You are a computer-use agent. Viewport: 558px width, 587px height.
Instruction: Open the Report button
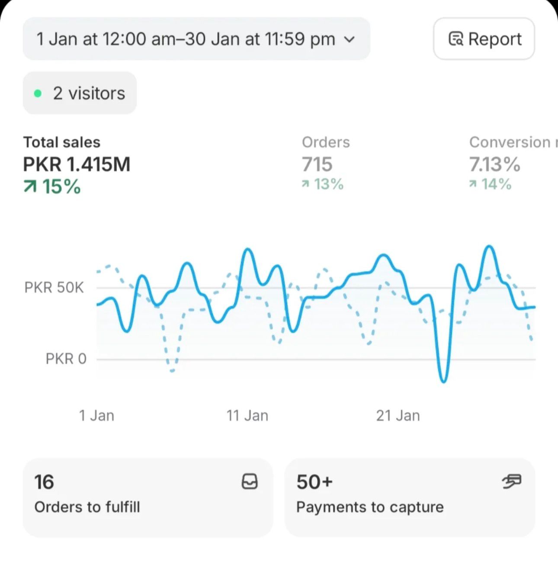click(484, 39)
